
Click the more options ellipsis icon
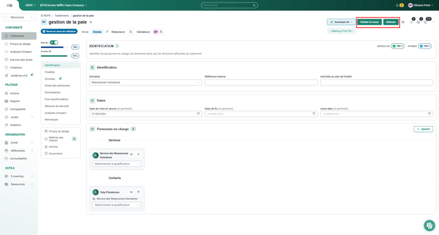(x=433, y=22)
